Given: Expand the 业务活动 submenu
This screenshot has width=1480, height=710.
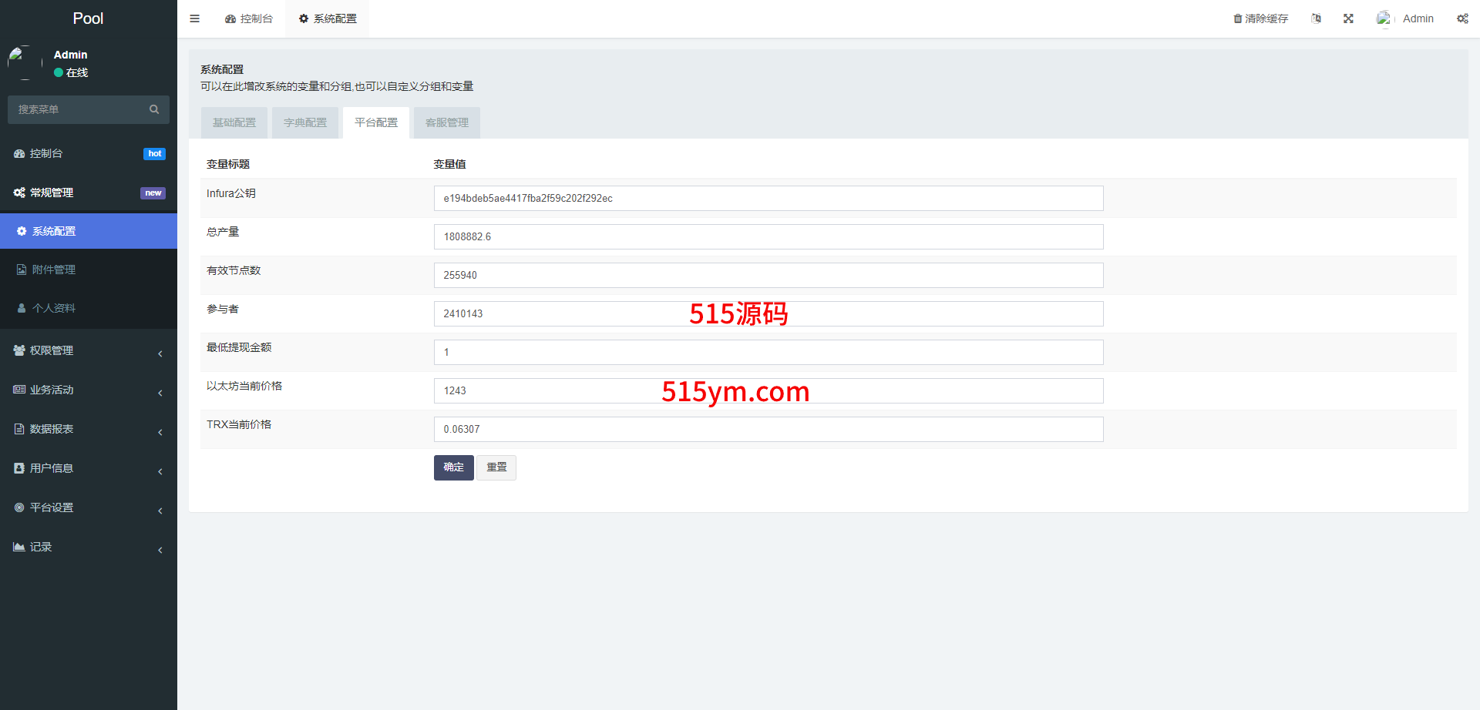Looking at the screenshot, I should click(x=52, y=390).
